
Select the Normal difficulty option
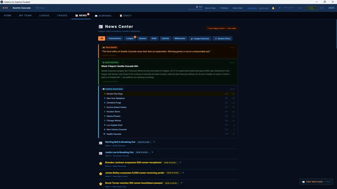point(311,8)
